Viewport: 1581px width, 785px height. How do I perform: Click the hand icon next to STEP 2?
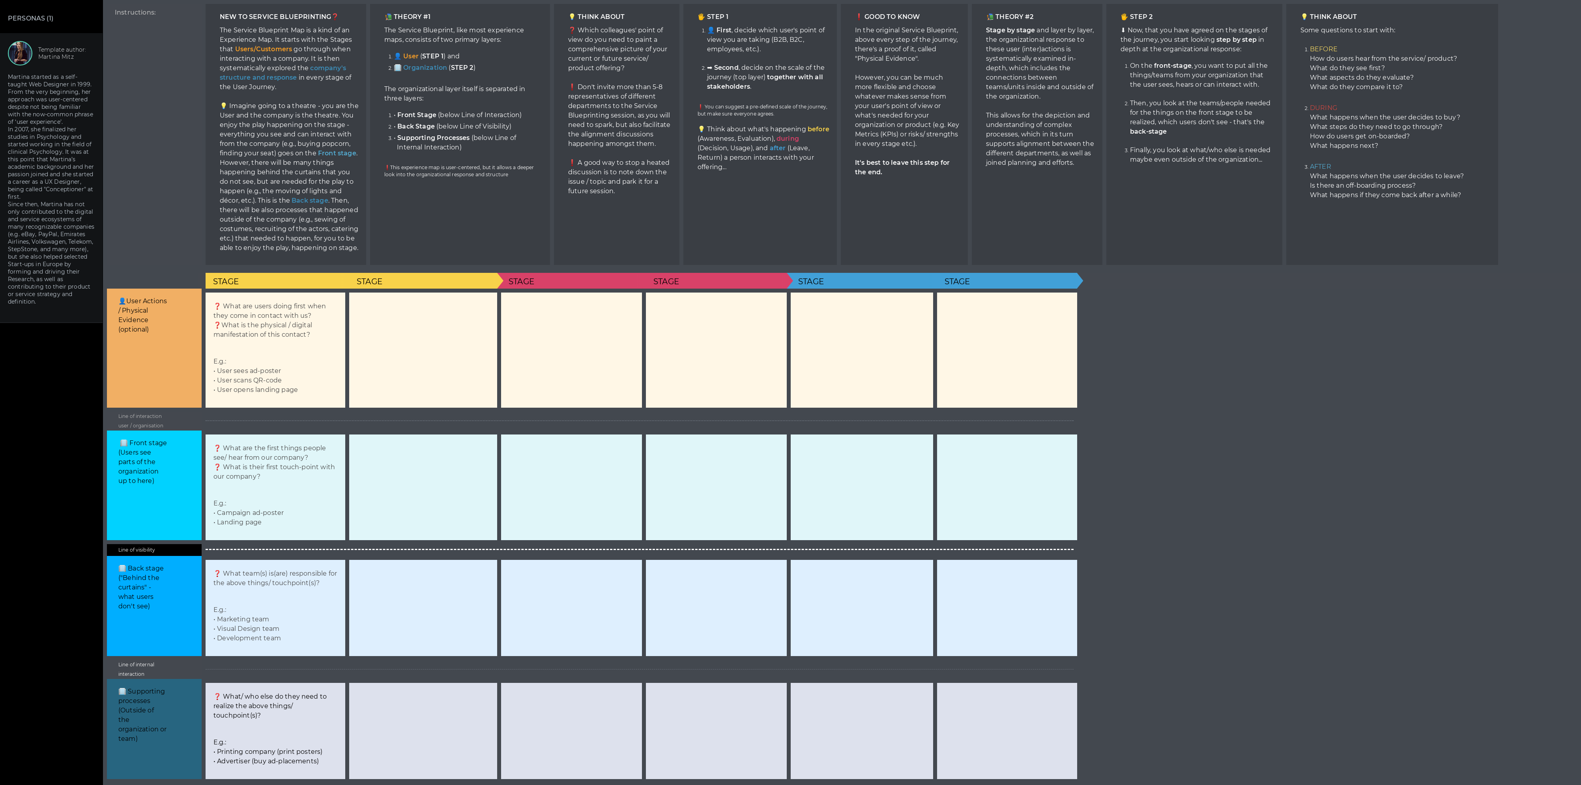point(1124,17)
